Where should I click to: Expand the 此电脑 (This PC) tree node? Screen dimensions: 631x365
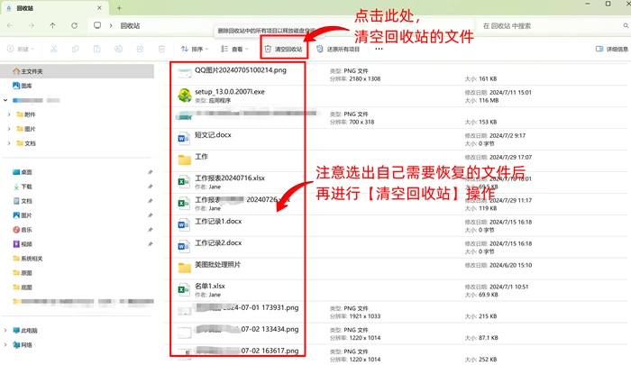(x=5, y=331)
